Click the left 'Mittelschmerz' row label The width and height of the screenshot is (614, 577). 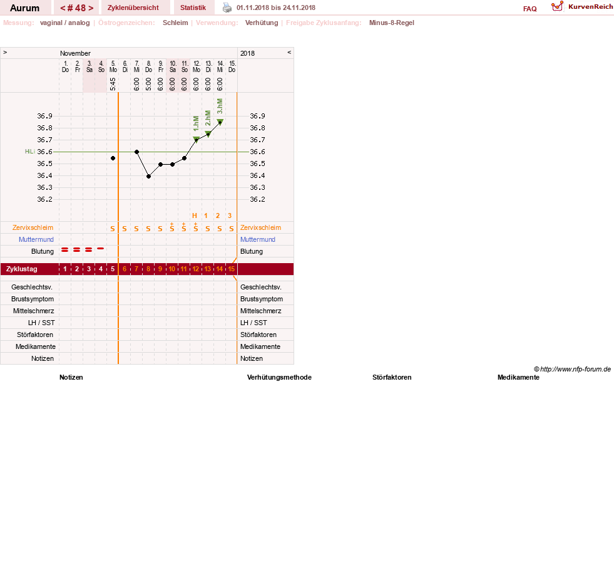point(34,311)
